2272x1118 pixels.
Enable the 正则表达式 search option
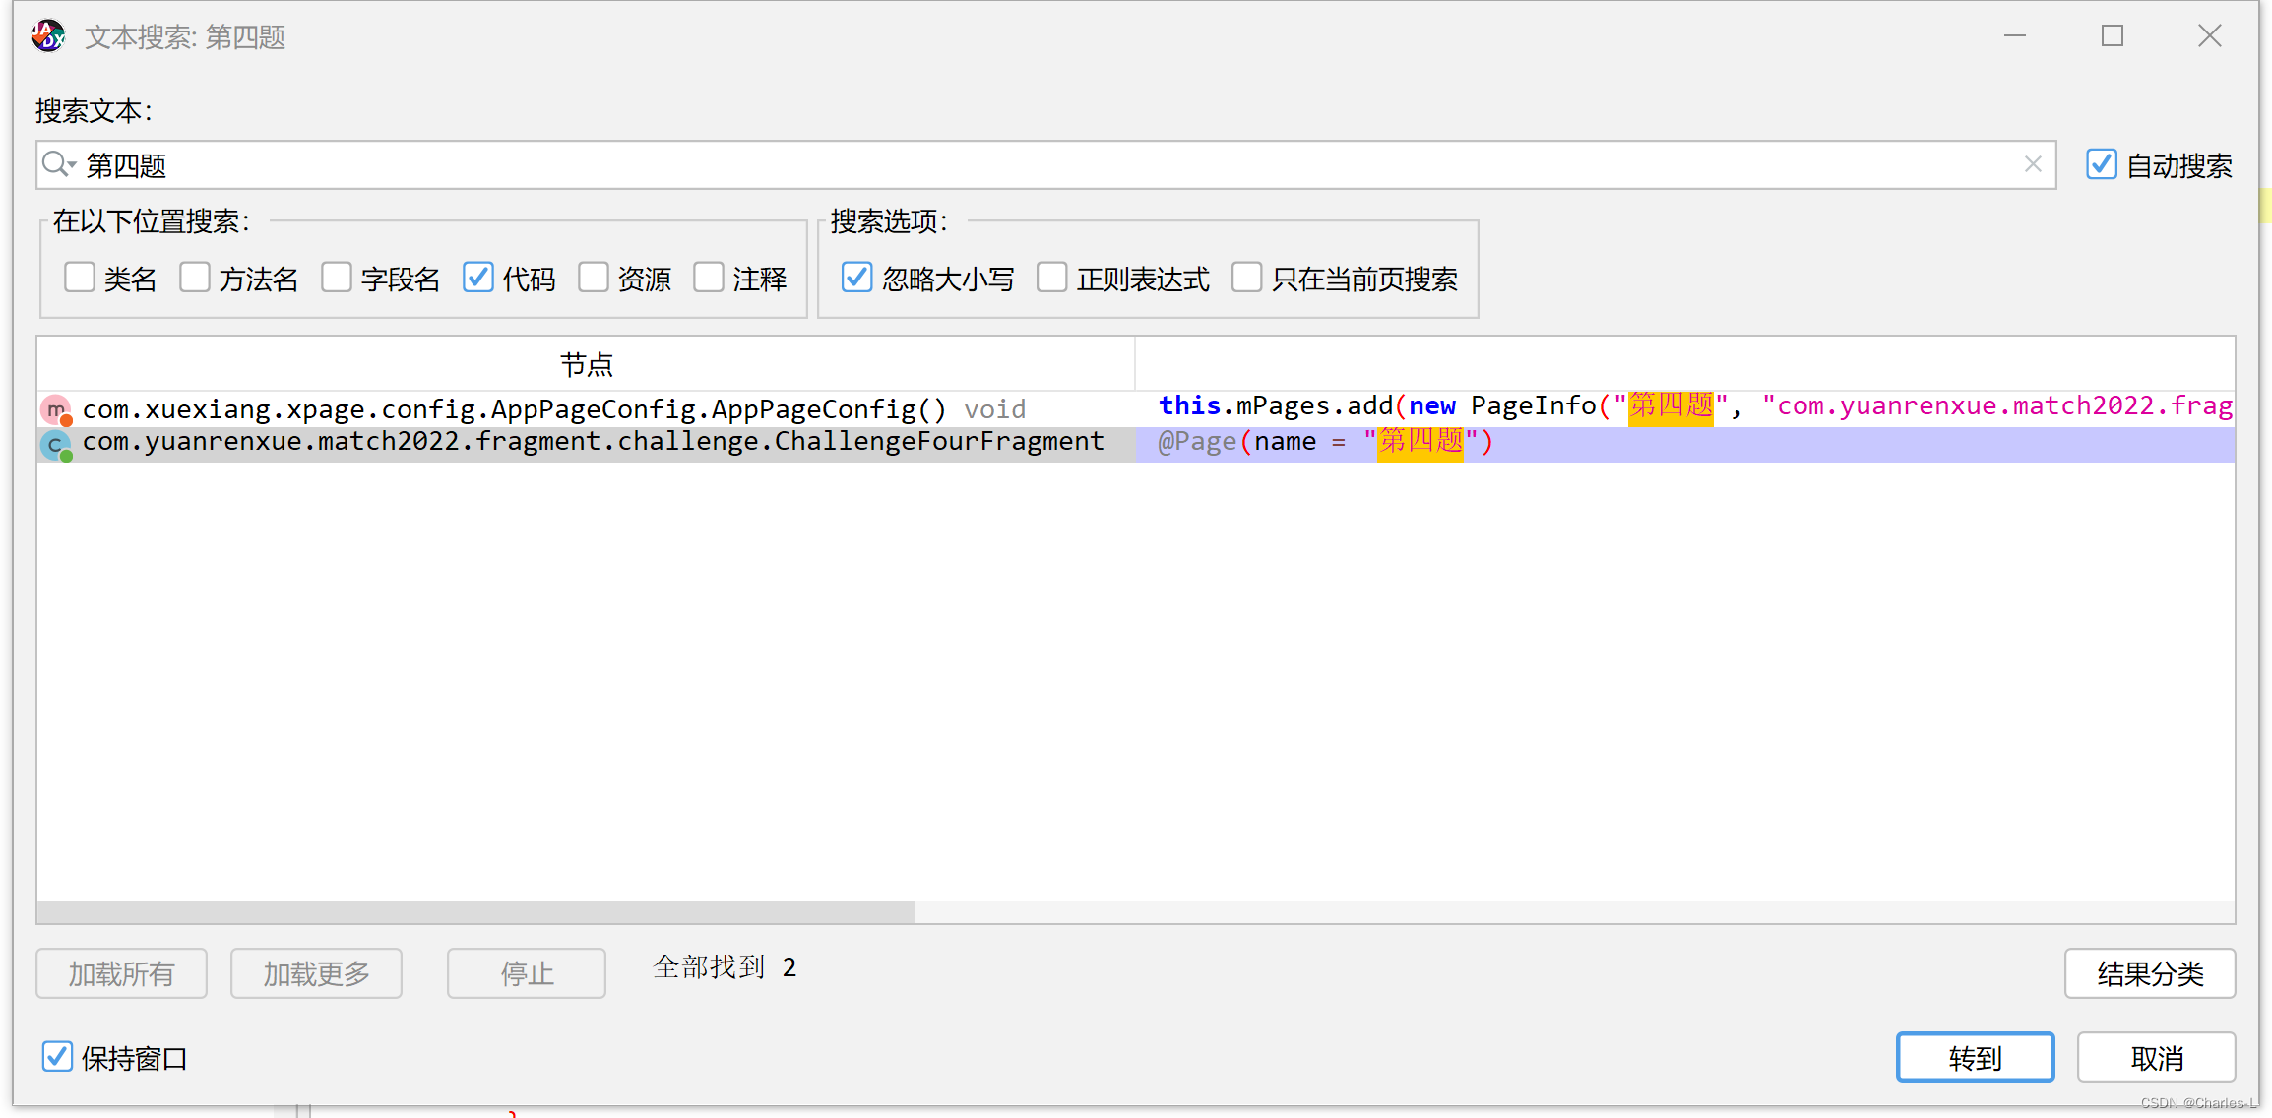point(1051,278)
